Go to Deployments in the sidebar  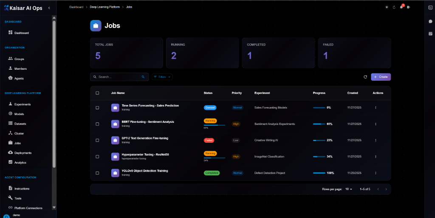(23, 153)
